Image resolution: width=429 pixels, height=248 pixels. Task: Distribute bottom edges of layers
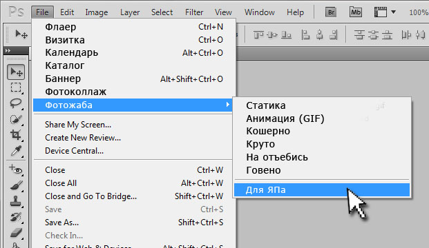click(387, 35)
